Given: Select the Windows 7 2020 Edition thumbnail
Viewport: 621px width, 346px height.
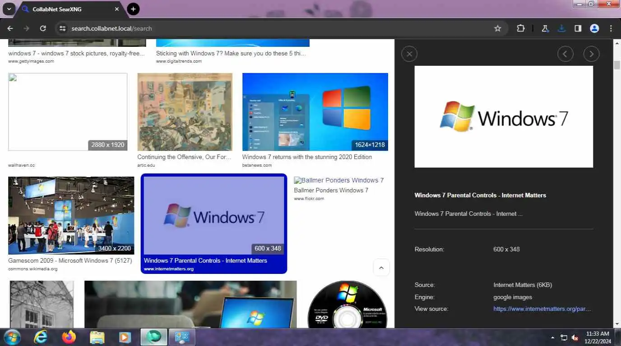Looking at the screenshot, I should click(x=315, y=112).
